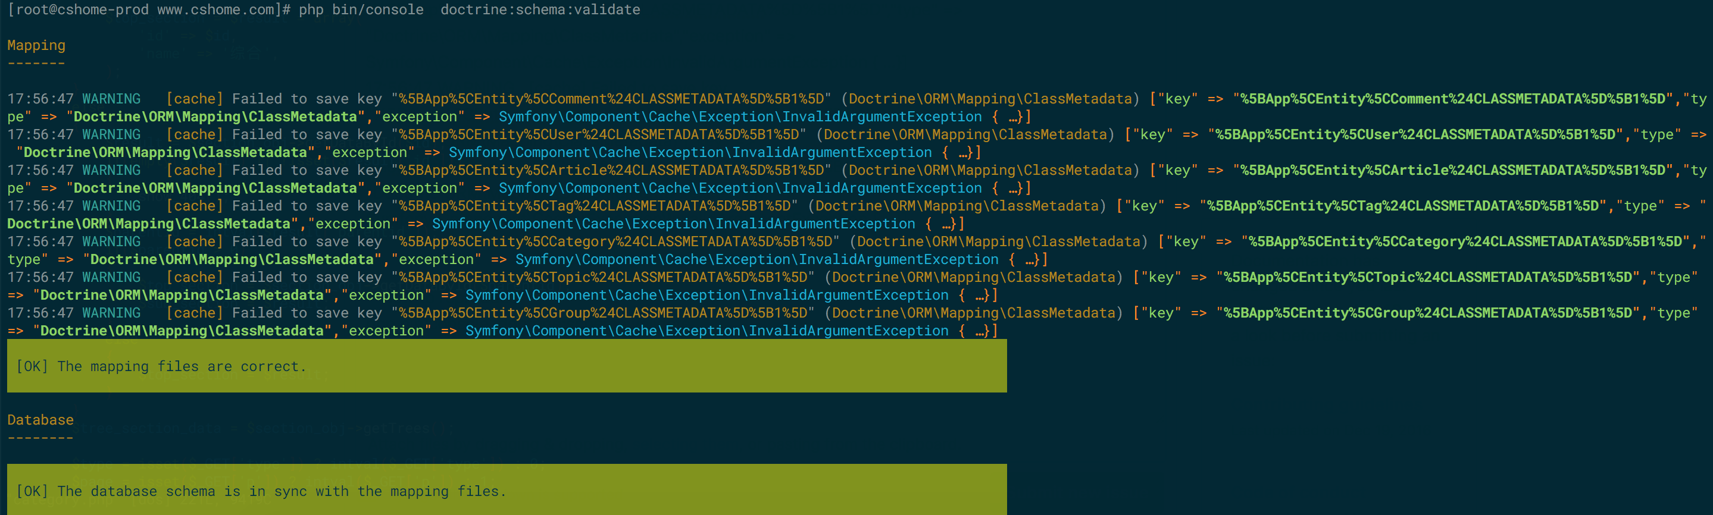Click InvalidArgumentException in the Topic warning
Screen dimensions: 1713x515
(849, 295)
